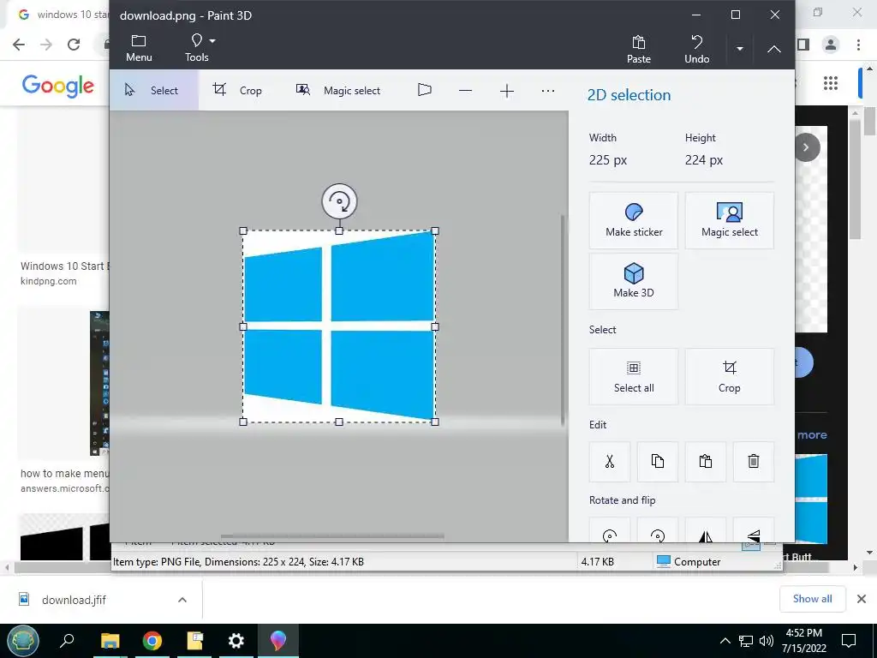Delete selection with trash icon

coord(754,462)
